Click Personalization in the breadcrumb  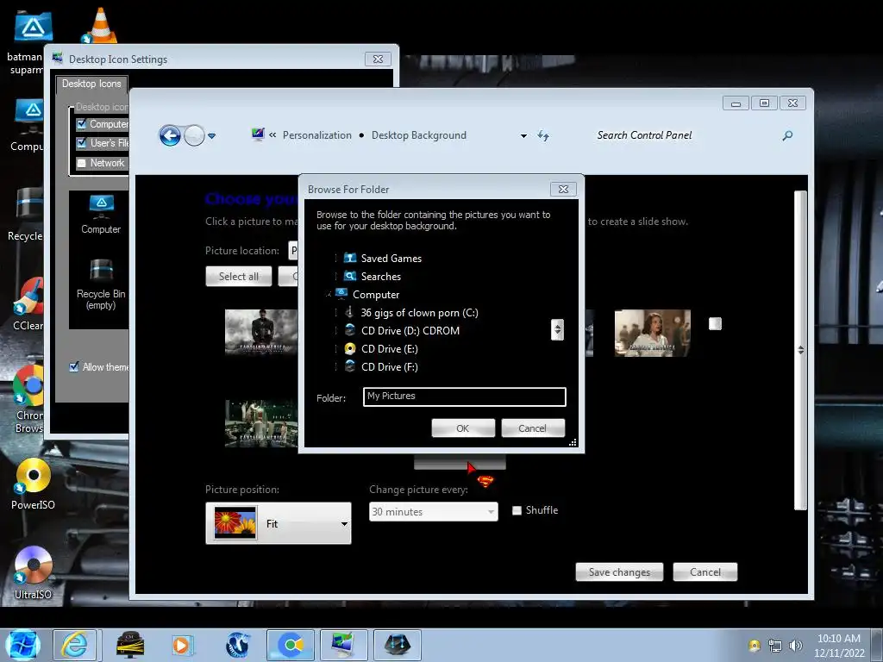click(x=317, y=135)
